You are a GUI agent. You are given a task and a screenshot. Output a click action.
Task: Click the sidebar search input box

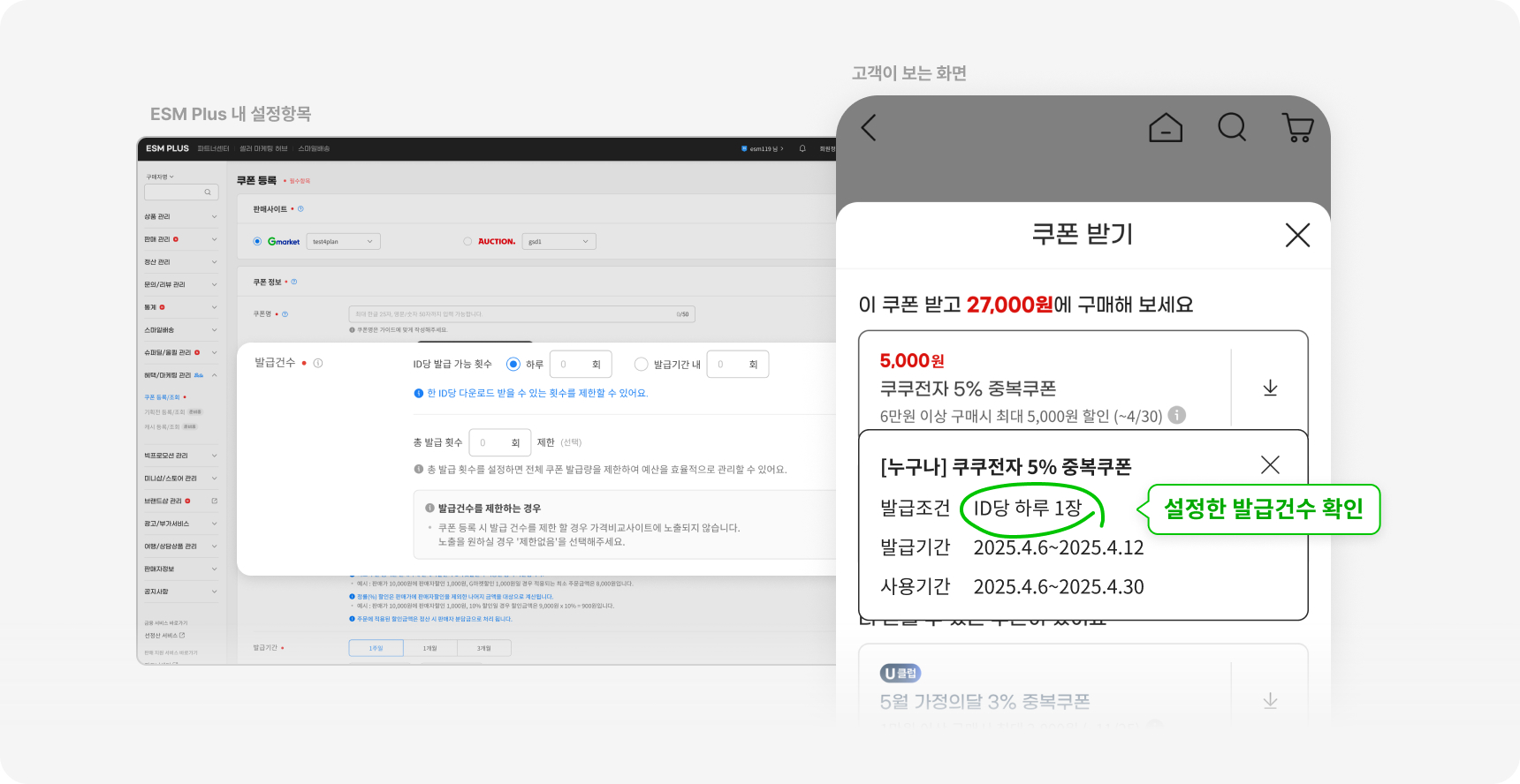coord(181,192)
